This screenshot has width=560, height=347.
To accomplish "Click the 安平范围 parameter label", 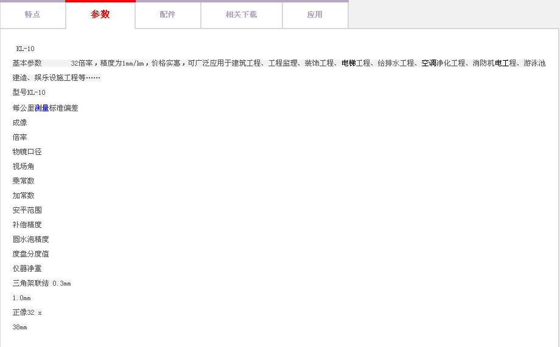I will [x=27, y=210].
